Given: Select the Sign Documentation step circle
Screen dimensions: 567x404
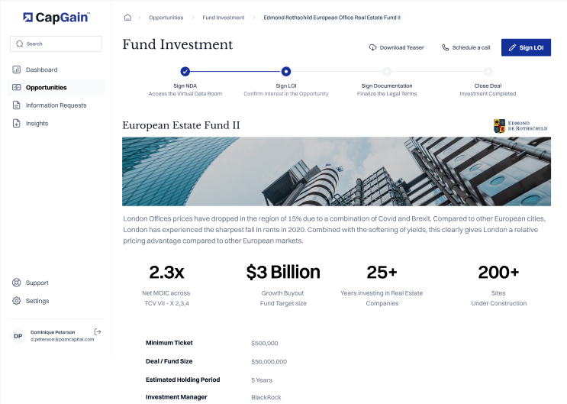Looking at the screenshot, I should (x=387, y=72).
